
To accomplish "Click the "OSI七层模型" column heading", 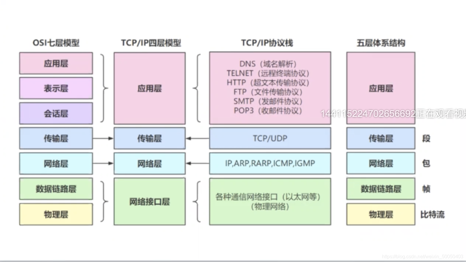I will 56,43.
